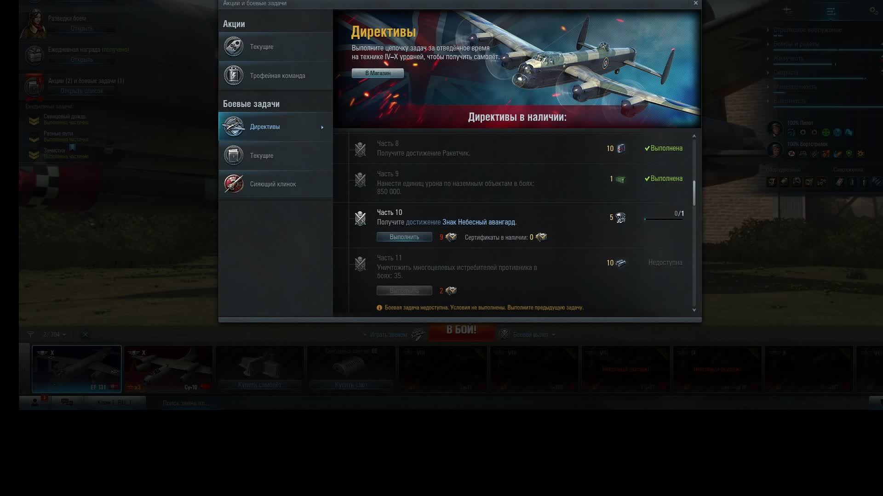Select the Трофейная команда icon
Viewport: 883px width, 496px height.
point(234,76)
